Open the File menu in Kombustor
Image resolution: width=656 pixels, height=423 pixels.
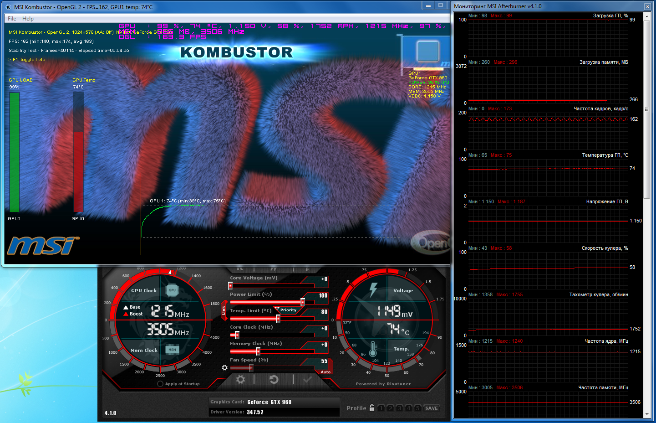pos(12,19)
